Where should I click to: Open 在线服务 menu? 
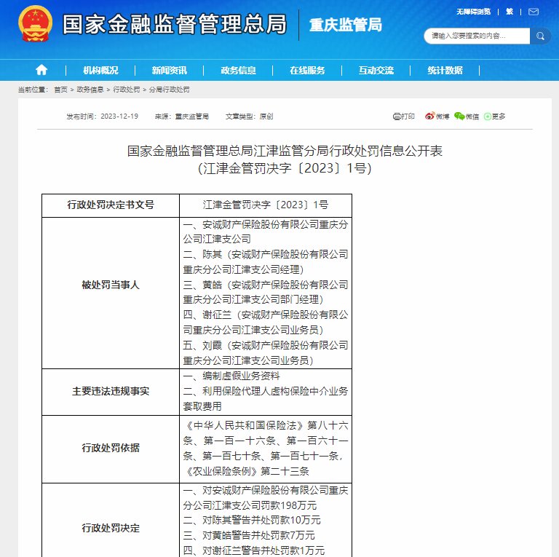[307, 70]
